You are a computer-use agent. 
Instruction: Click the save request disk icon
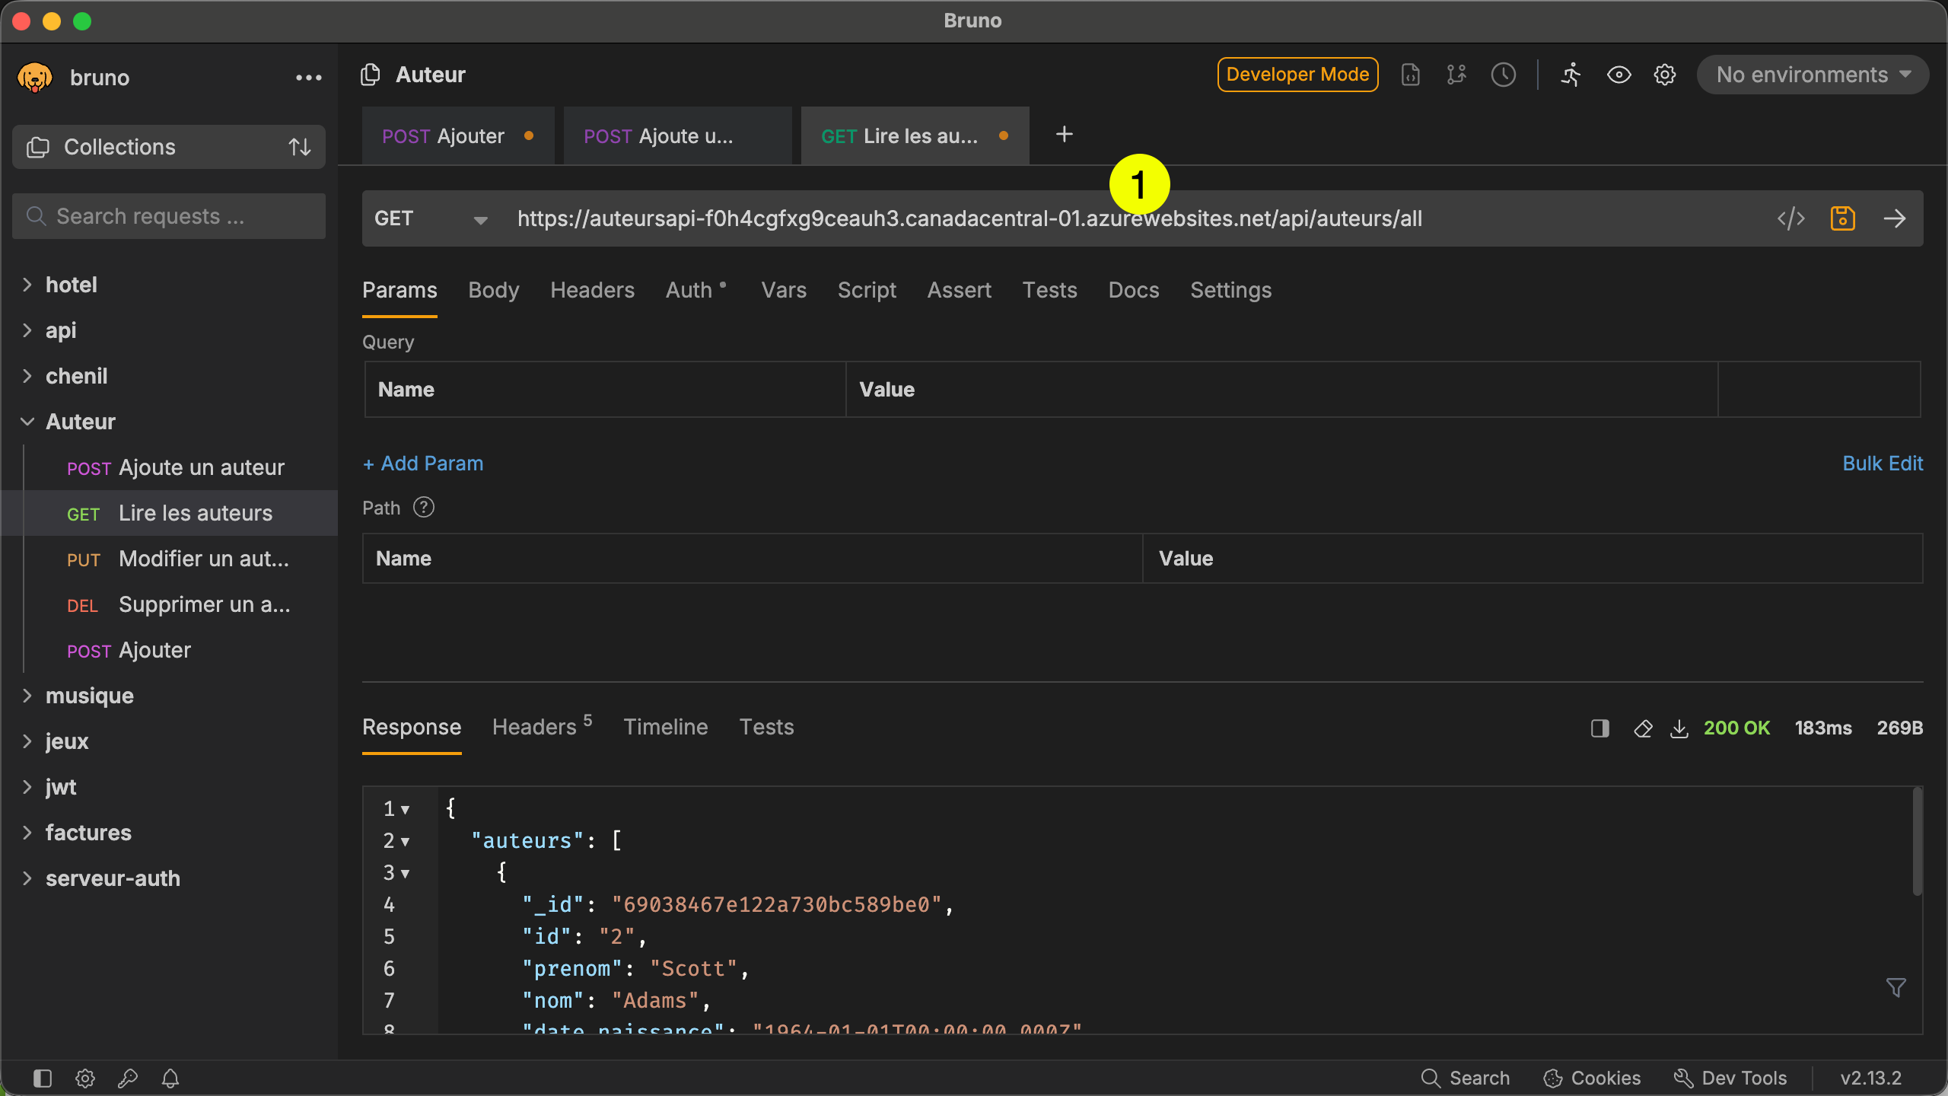pyautogui.click(x=1843, y=218)
